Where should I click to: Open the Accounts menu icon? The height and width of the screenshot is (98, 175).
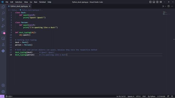(3, 85)
